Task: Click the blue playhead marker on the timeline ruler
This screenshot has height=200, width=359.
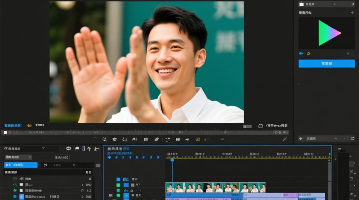Action: [172, 160]
